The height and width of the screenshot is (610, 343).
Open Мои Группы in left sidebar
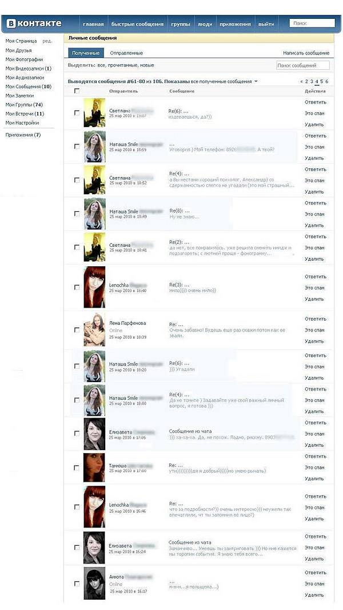24,105
